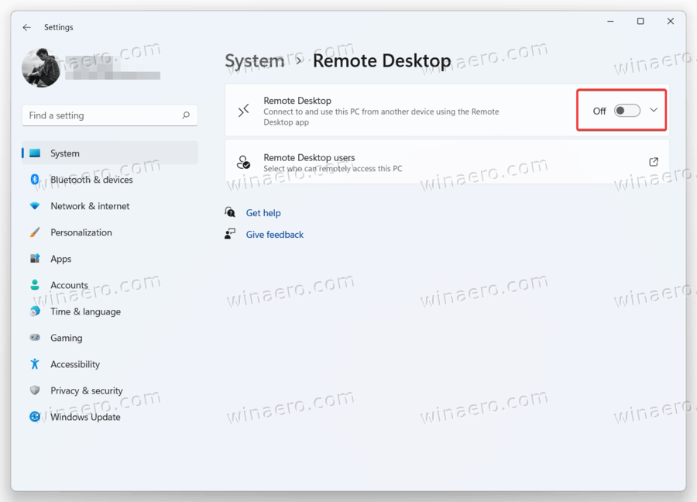Click the magnifier search icon
Screen dimensions: 697x502
coord(186,115)
